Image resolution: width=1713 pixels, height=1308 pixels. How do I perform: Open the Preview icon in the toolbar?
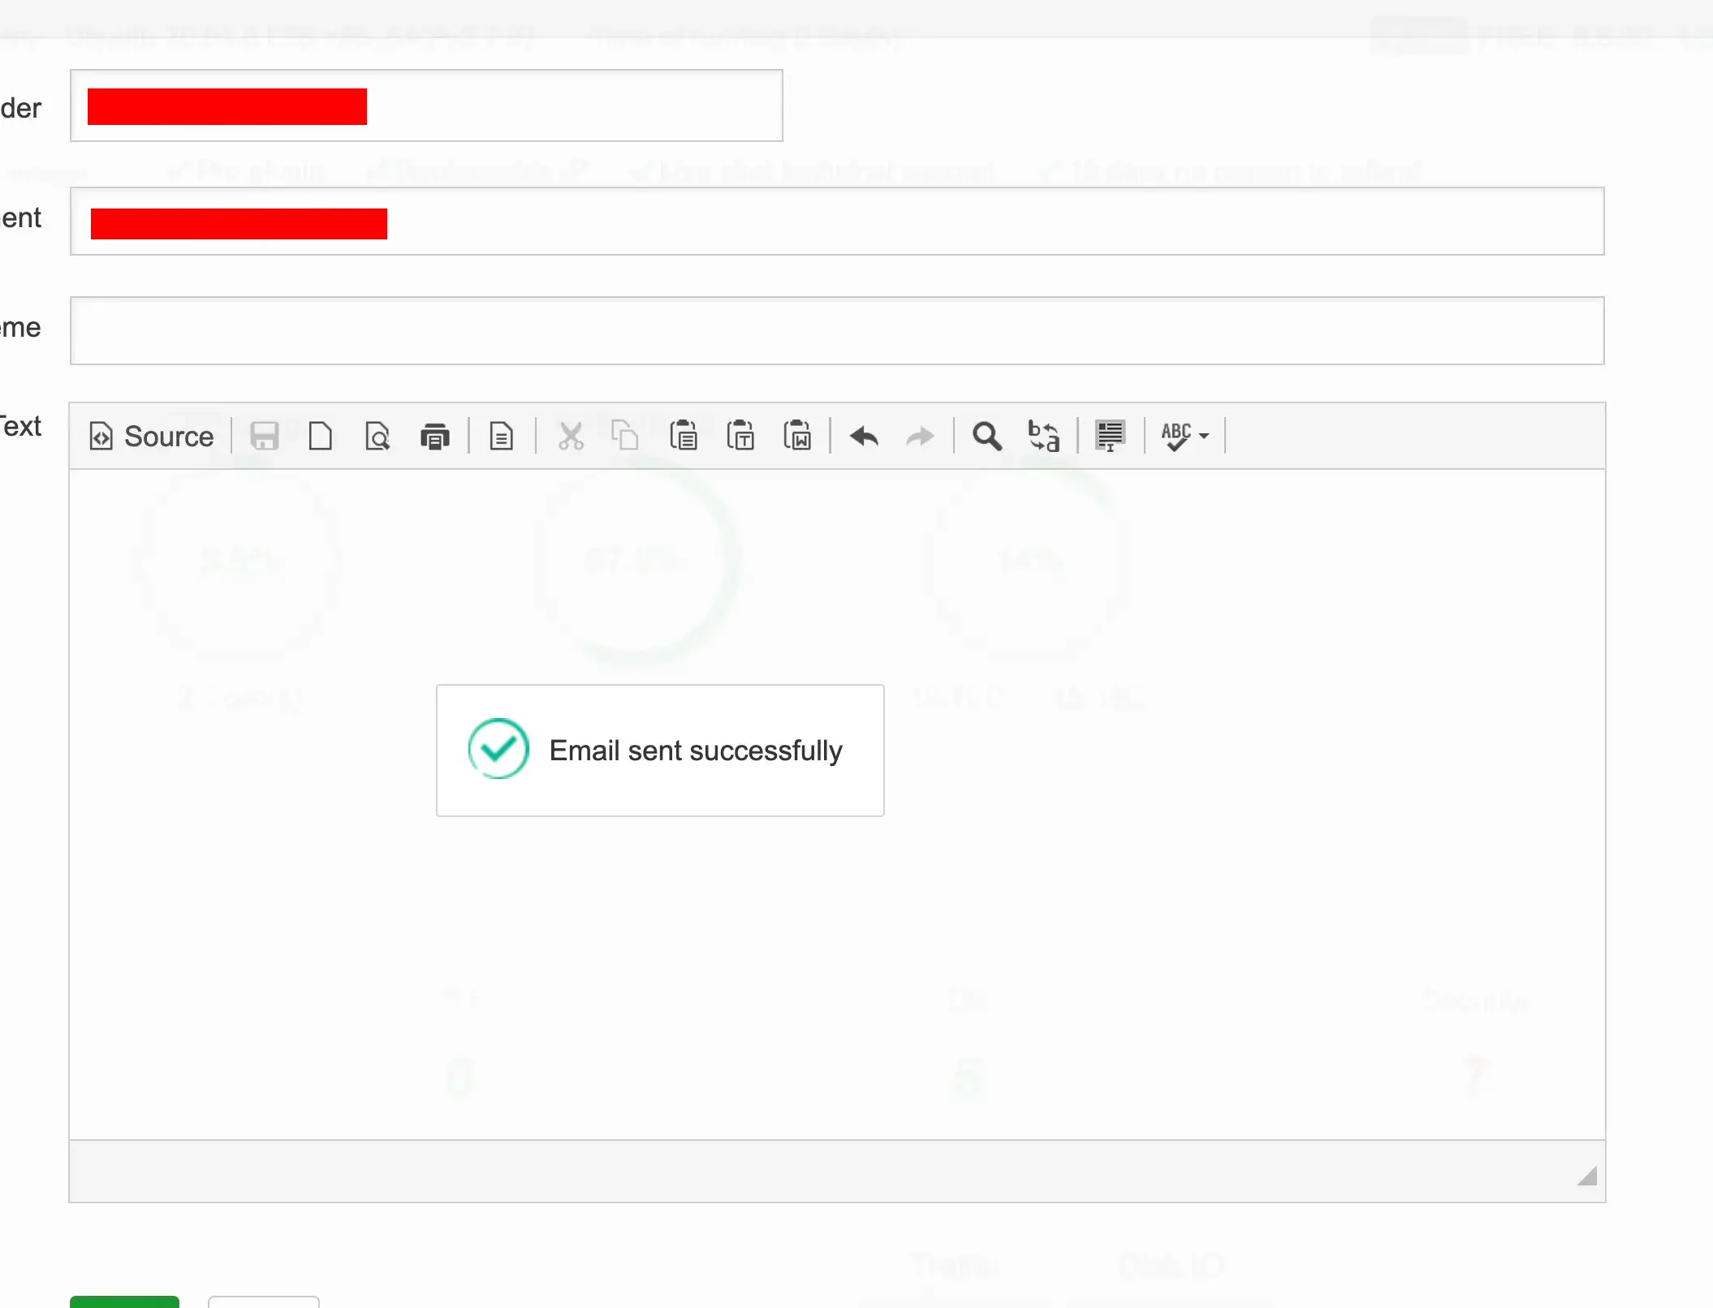378,437
